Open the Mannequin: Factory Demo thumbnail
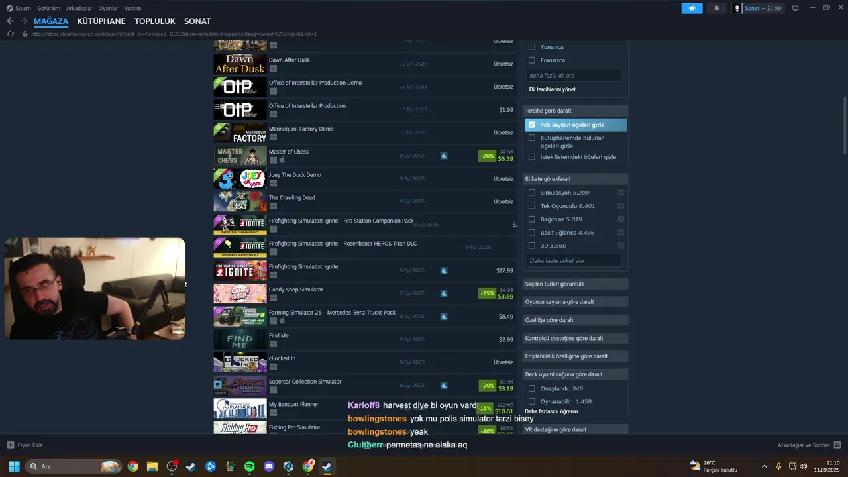 coord(240,132)
